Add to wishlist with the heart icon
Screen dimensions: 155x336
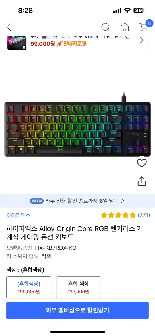coord(142,163)
